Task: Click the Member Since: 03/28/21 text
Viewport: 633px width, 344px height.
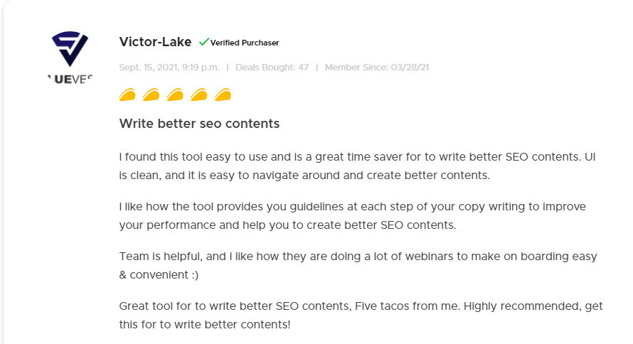Action: click(x=377, y=68)
